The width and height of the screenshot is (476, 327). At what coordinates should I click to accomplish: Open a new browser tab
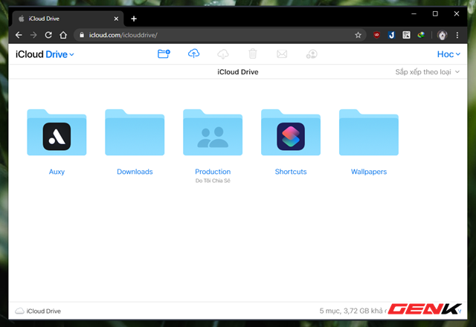pyautogui.click(x=134, y=19)
